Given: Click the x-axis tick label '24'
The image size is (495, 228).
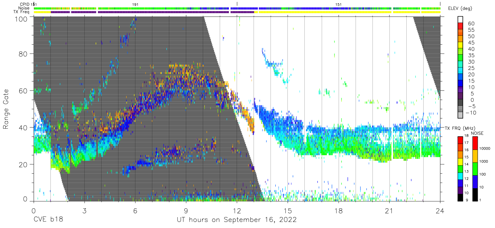Looking at the screenshot, I should pos(440,210).
